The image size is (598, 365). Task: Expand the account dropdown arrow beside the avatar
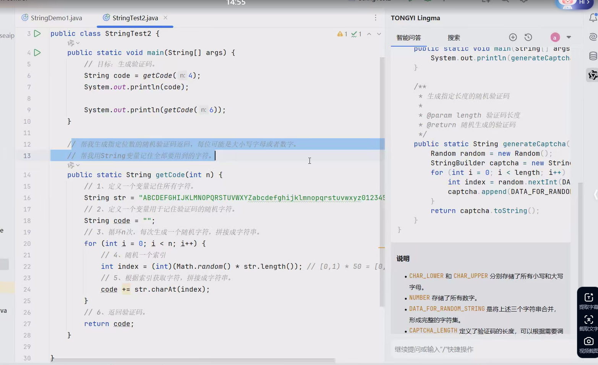tap(569, 37)
